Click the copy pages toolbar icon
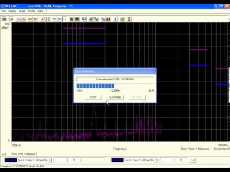The height and width of the screenshot is (172, 230). pos(103,19)
